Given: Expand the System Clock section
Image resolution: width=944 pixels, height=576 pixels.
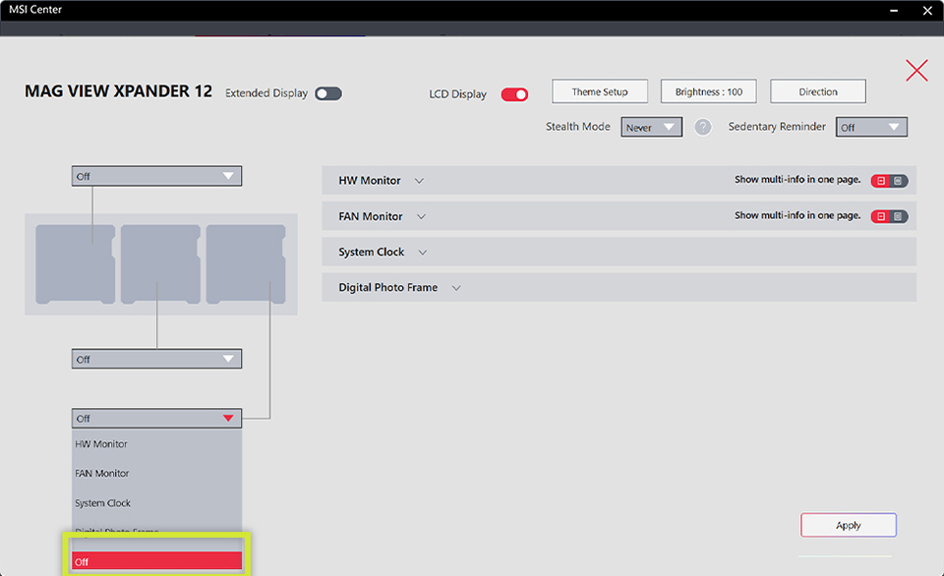Looking at the screenshot, I should click(423, 253).
